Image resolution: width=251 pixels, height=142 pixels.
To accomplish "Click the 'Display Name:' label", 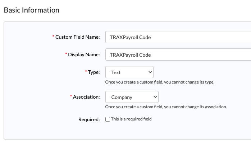I will (84, 55).
